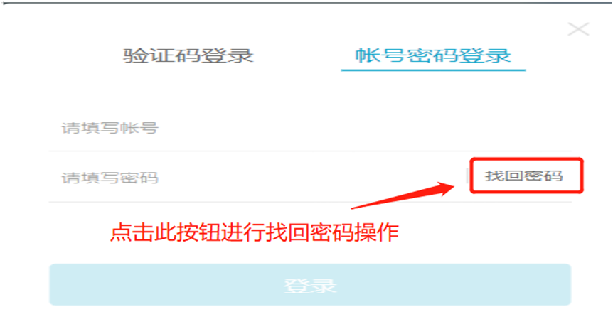Submit credentials with the 登录 button
Image resolution: width=613 pixels, height=334 pixels.
tap(310, 285)
